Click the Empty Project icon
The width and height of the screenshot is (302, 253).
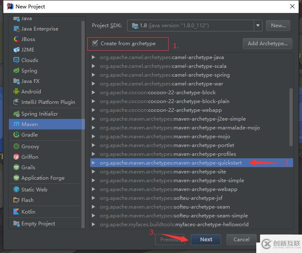[16, 224]
